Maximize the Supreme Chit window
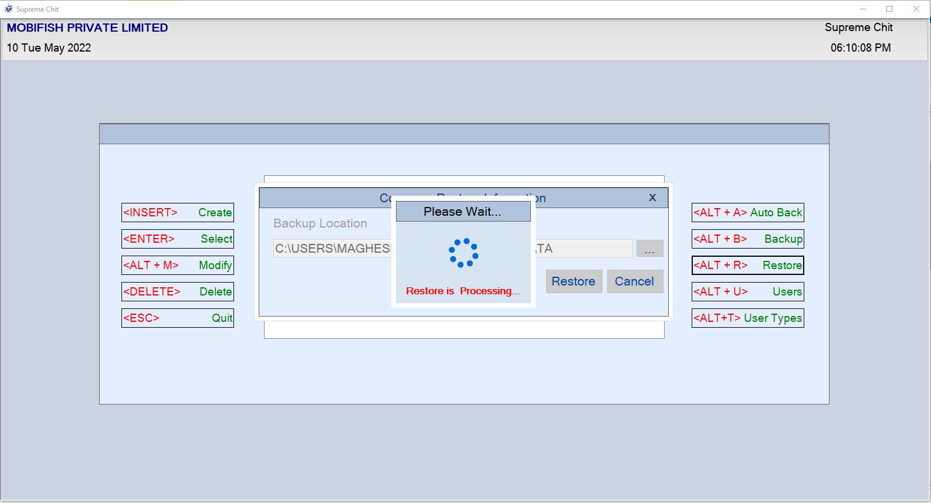 (889, 9)
